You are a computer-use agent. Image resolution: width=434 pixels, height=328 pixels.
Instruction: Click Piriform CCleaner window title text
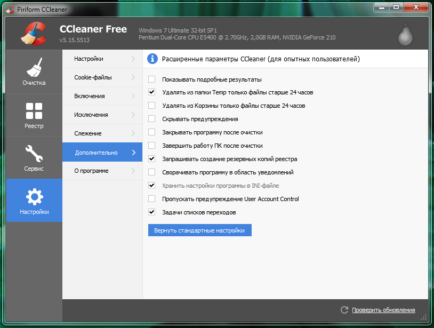pos(42,10)
